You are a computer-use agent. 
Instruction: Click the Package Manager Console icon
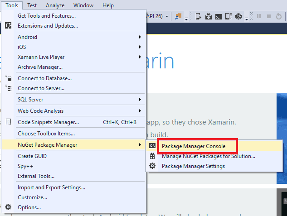pos(152,146)
